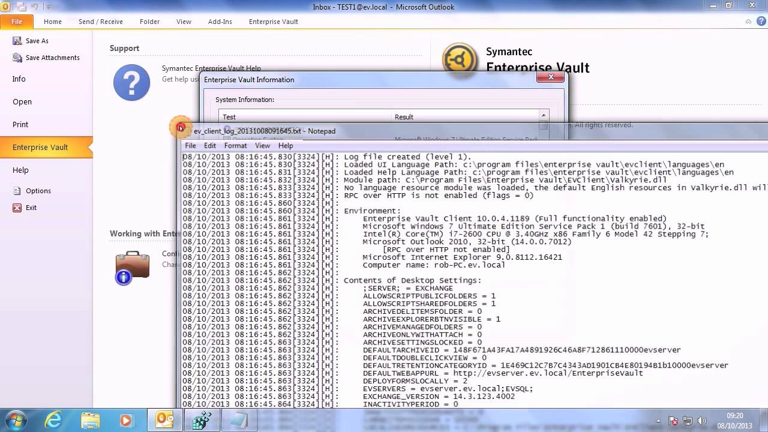Open the File backstage tab
Screen dimensions: 768x432
17,22
